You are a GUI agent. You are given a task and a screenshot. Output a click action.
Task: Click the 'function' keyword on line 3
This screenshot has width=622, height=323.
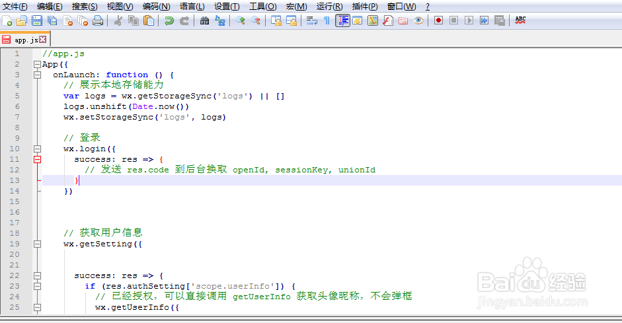click(127, 75)
